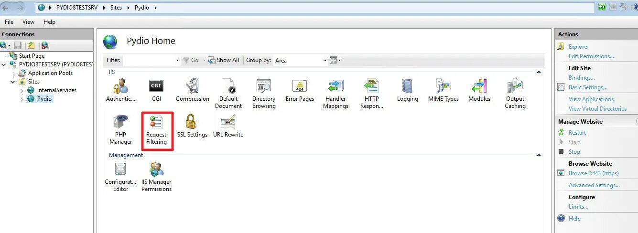Click the home icon in address bar
The height and width of the screenshot is (233, 638).
624,7
